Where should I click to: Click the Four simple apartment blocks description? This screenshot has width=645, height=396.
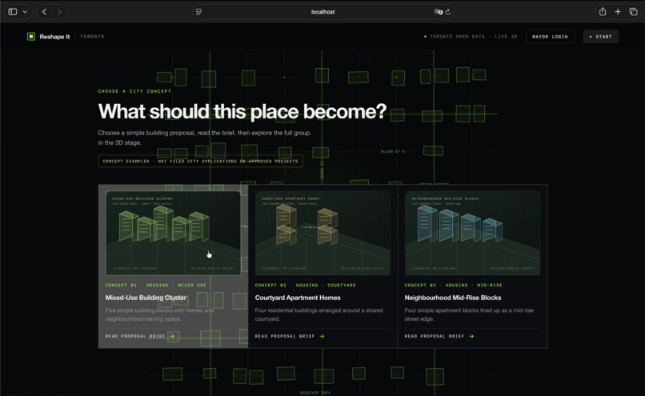point(469,314)
